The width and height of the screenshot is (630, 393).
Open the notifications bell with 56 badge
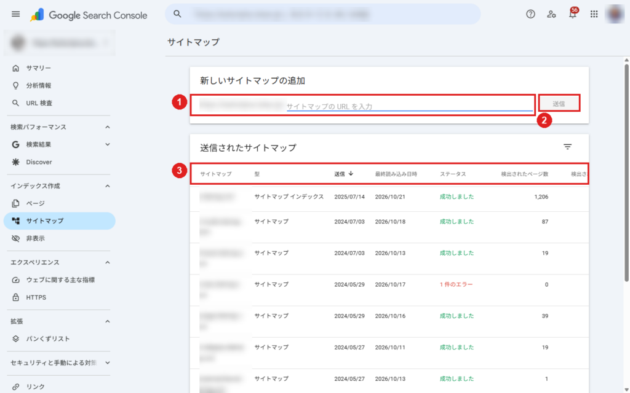tap(573, 14)
